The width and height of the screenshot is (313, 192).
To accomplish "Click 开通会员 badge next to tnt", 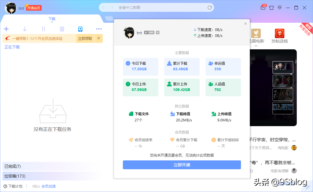I will [34, 8].
